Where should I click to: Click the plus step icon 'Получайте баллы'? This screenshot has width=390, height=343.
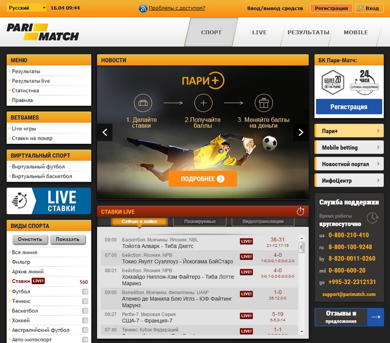204,103
